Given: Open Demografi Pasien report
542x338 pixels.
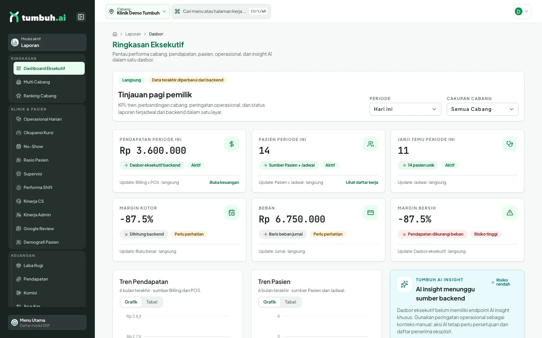Looking at the screenshot, I should click(49, 242).
